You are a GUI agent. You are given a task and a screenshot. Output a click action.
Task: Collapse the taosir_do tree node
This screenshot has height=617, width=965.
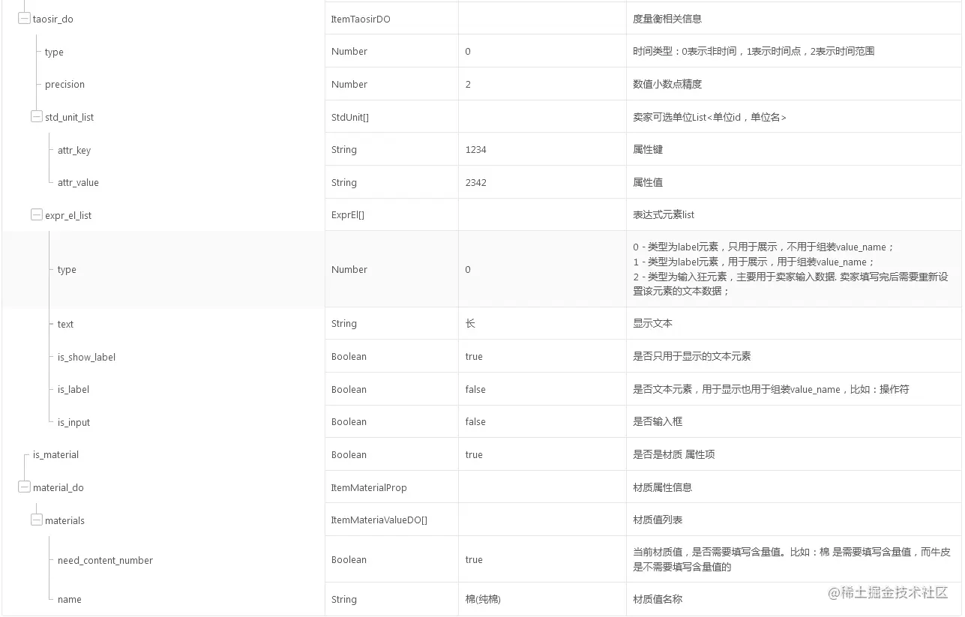coord(23,18)
